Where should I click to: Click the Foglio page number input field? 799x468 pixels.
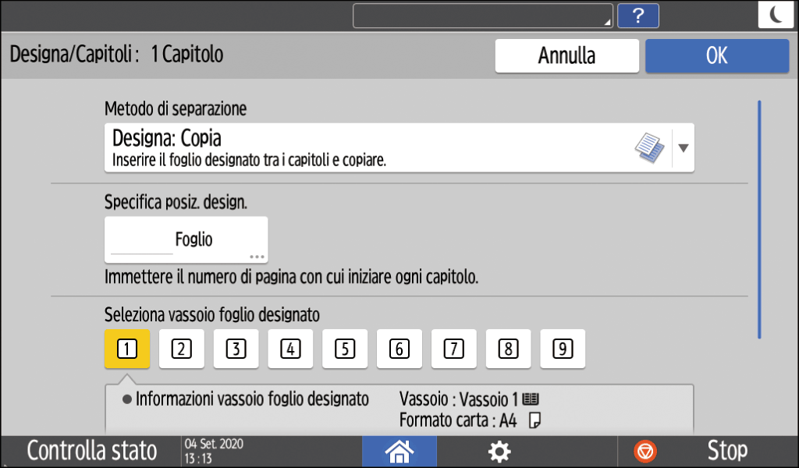(186, 240)
